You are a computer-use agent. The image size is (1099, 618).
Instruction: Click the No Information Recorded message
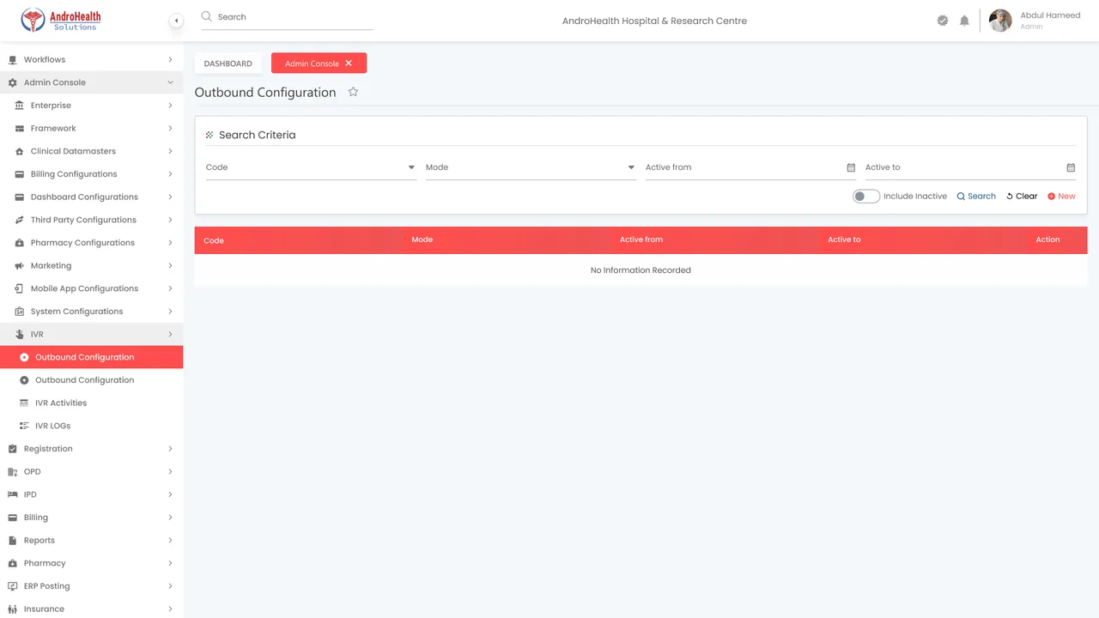641,270
